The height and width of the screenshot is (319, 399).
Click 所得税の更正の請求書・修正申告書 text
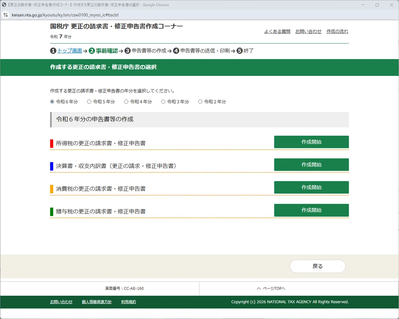point(101,143)
